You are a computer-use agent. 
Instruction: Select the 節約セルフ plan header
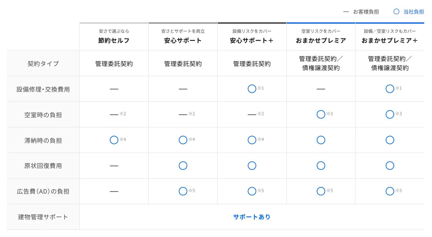click(x=114, y=40)
